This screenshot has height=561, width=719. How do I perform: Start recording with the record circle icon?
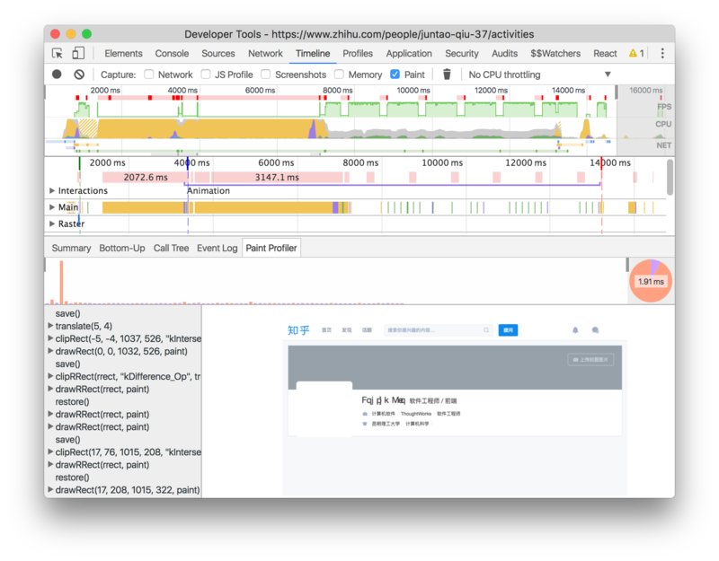57,75
